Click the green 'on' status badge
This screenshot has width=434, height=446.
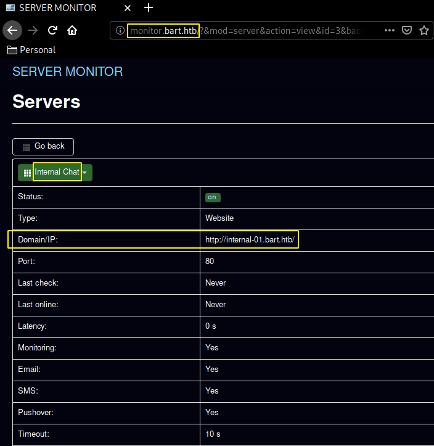213,197
